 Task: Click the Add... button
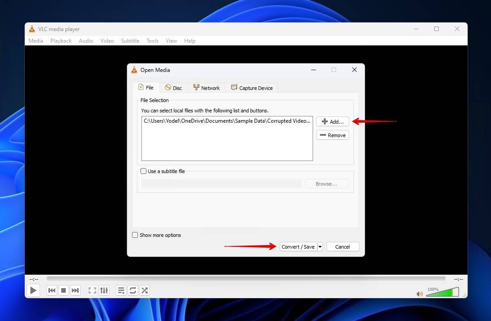(332, 121)
